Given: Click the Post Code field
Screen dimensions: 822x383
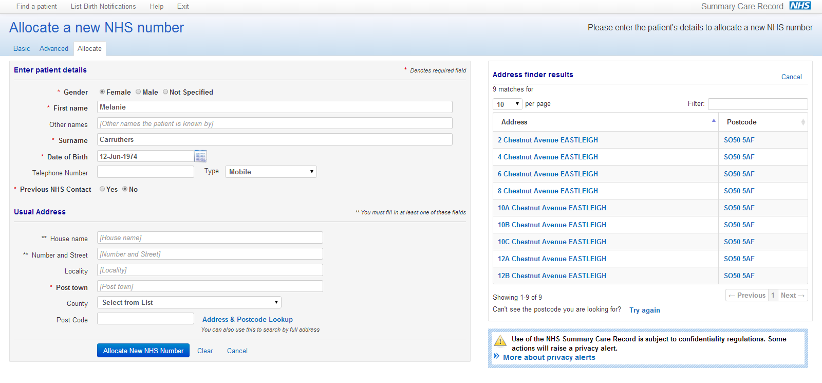Looking at the screenshot, I should click(x=145, y=319).
